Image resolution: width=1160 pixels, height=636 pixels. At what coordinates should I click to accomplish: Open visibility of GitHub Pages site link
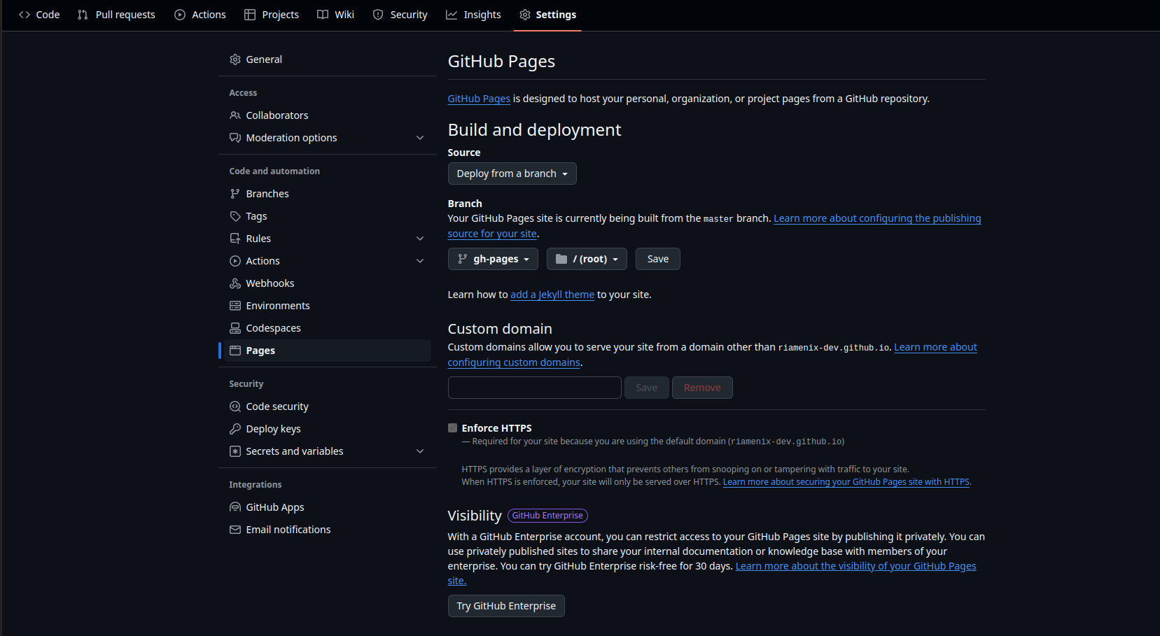[855, 566]
